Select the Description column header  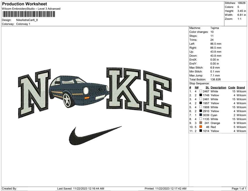click(218, 87)
